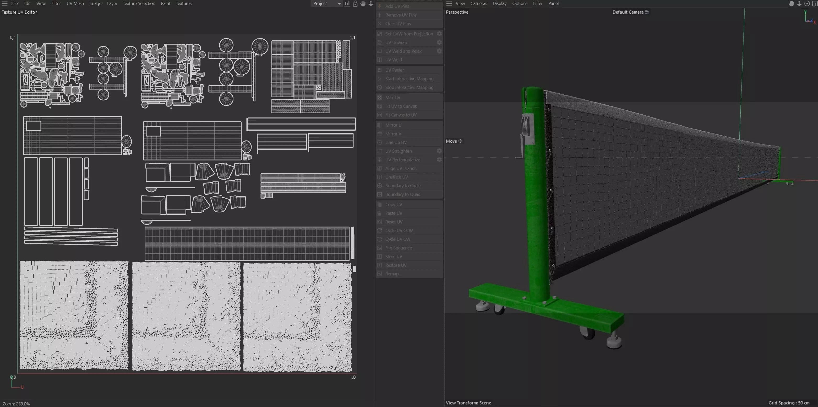Toggle the active view maximize icon
This screenshot has width=818, height=407.
pos(815,3)
